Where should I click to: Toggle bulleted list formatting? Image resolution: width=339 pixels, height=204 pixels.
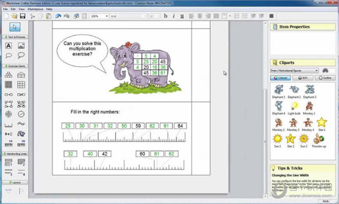pyautogui.click(x=245, y=16)
